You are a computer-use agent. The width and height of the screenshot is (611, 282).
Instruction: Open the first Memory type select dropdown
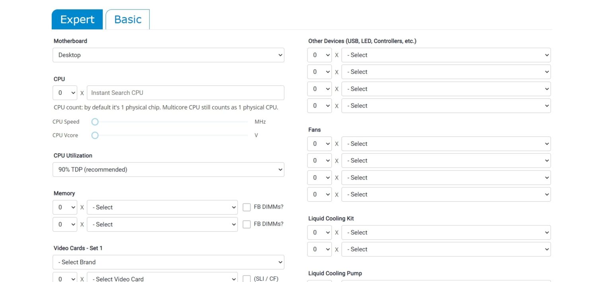click(x=162, y=207)
